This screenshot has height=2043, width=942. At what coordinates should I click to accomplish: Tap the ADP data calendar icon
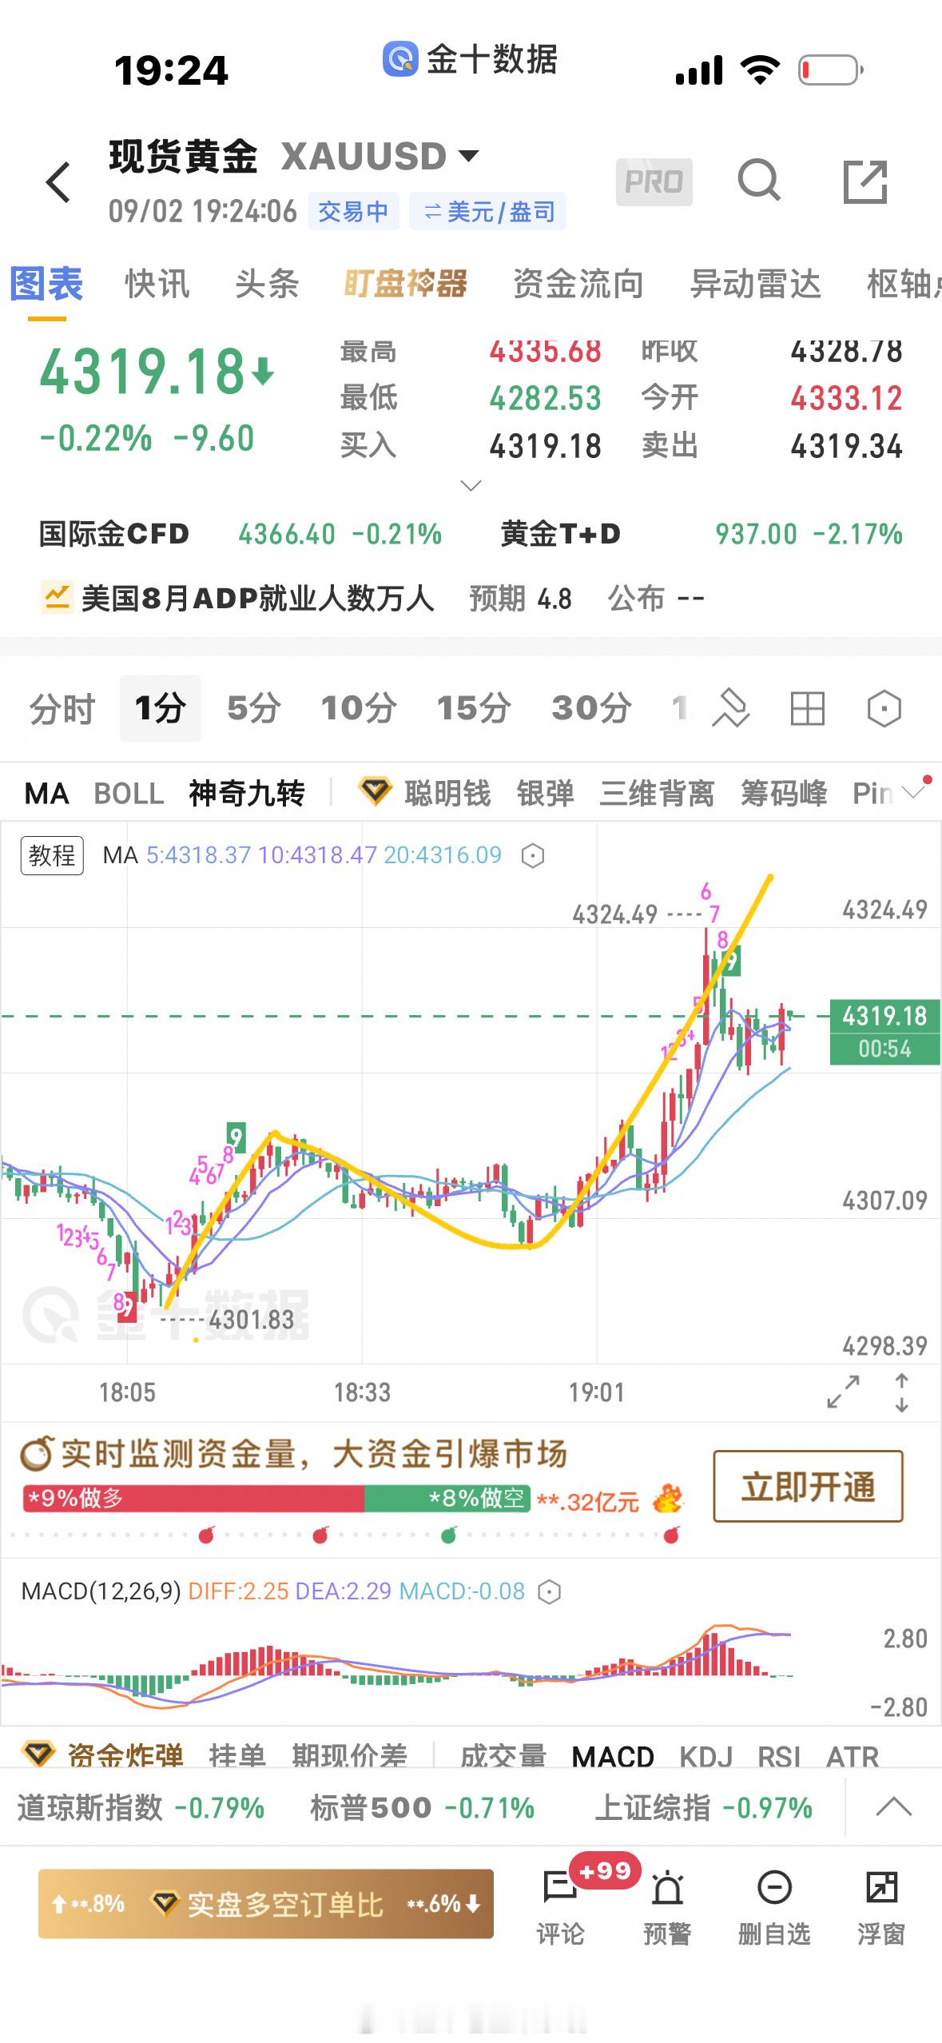[57, 597]
